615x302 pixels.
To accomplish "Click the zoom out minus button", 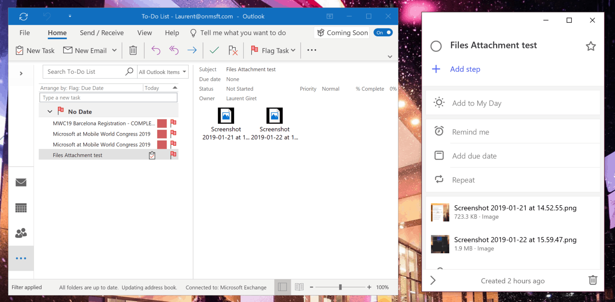I will coord(311,287).
